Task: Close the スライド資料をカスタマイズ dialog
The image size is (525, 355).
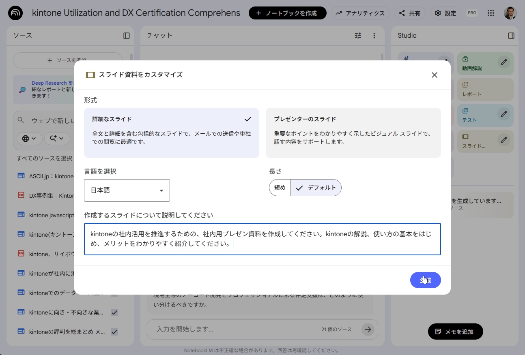Action: click(x=435, y=75)
